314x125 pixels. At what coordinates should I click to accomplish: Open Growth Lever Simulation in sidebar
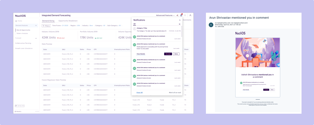(x=24, y=49)
